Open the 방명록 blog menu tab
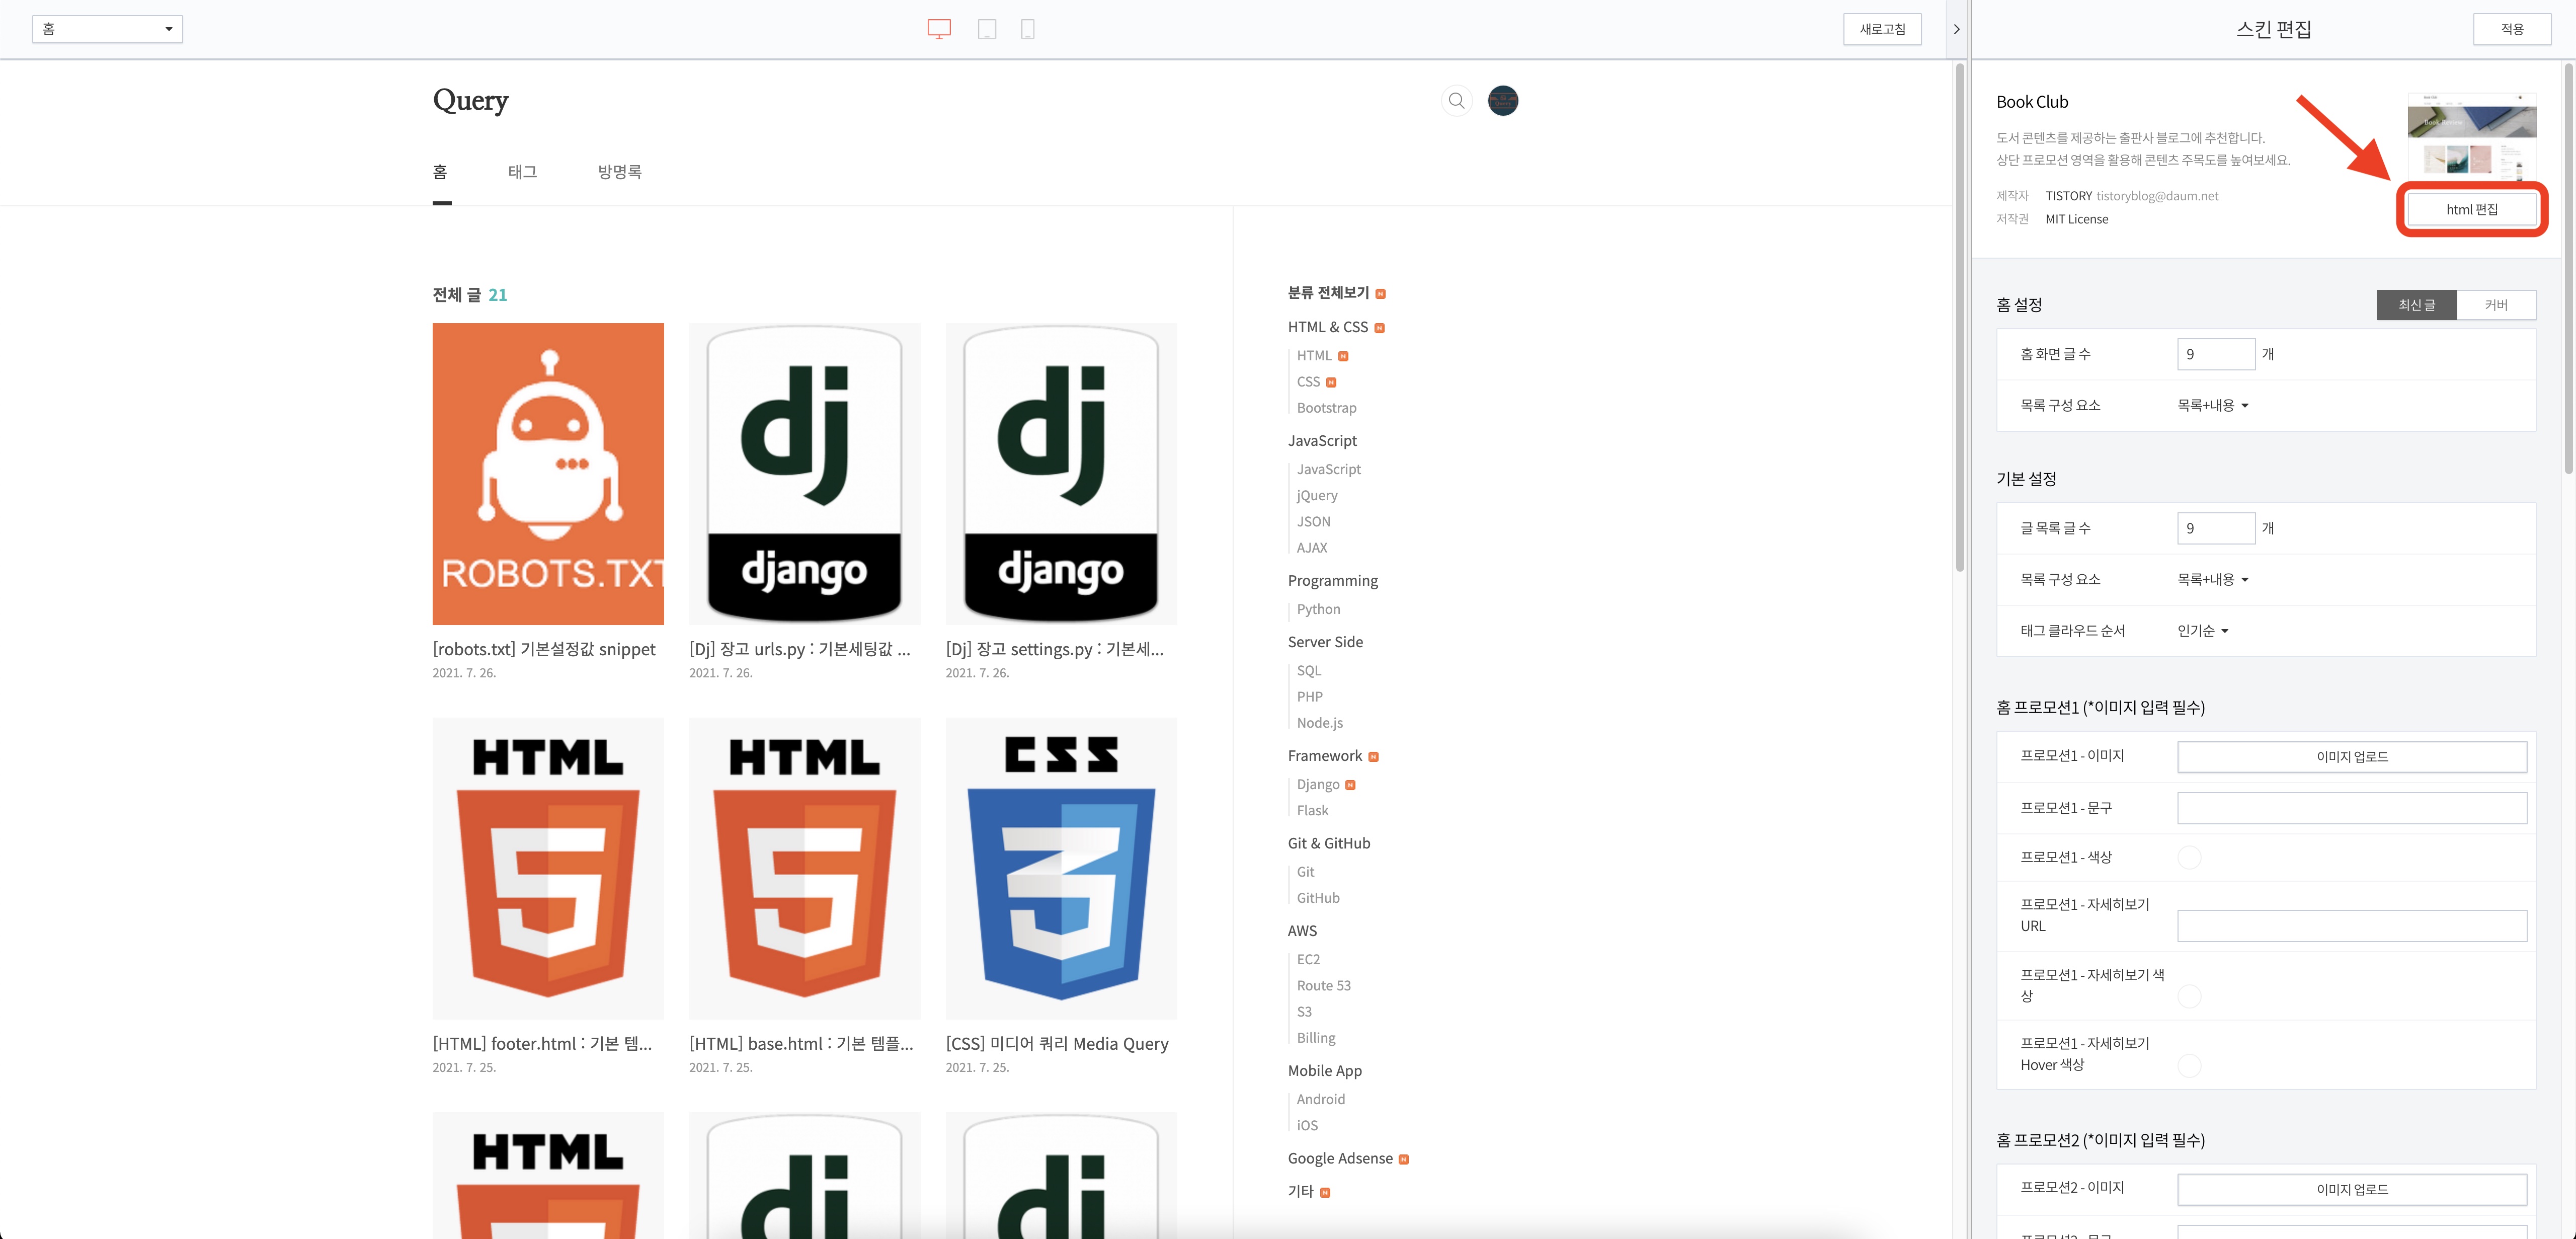 (x=619, y=172)
